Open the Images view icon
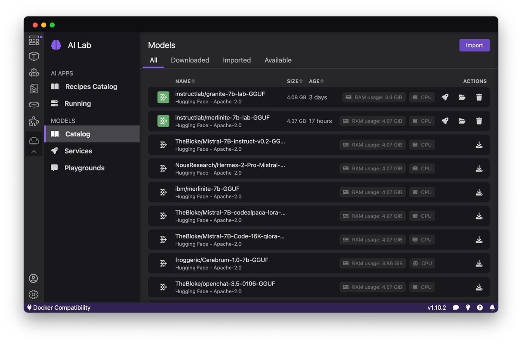 point(34,89)
